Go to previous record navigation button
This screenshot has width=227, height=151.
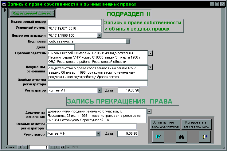[25, 147]
